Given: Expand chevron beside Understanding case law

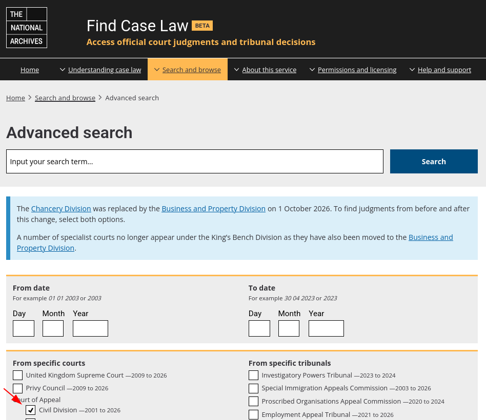Looking at the screenshot, I should [x=63, y=70].
